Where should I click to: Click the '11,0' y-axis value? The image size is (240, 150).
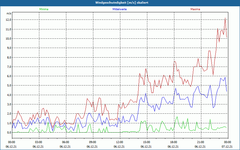(9, 29)
